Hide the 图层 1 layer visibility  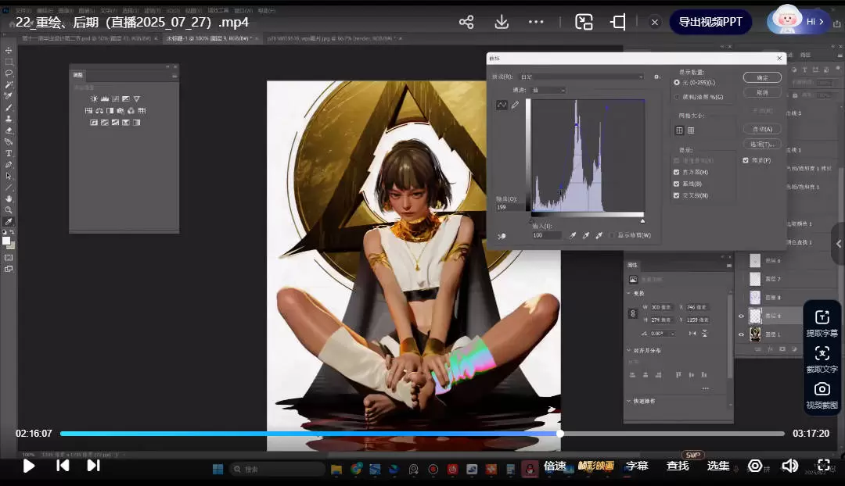pyautogui.click(x=741, y=334)
